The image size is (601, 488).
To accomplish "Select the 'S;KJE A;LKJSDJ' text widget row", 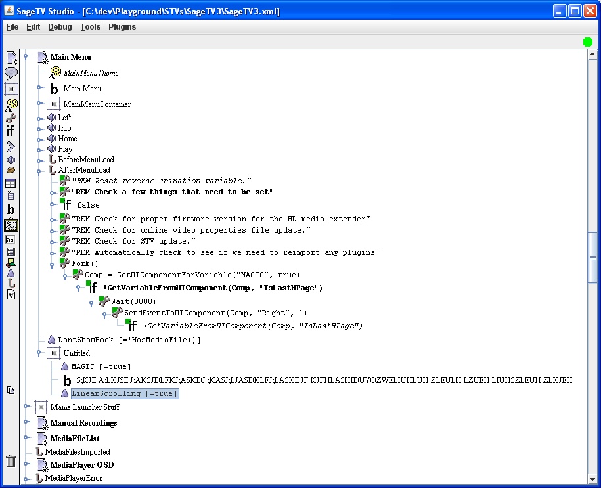I will coord(324,380).
